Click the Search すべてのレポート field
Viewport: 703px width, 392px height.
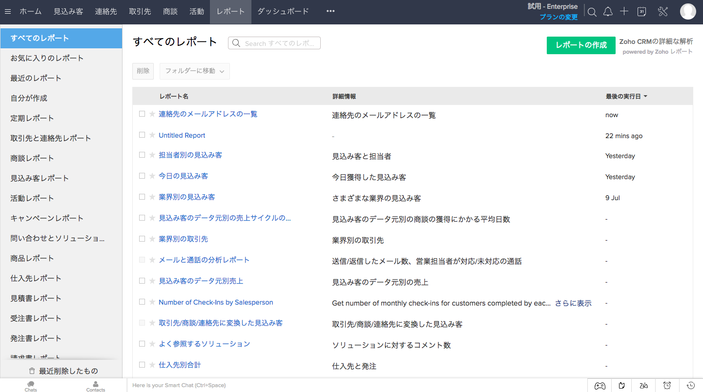(274, 43)
